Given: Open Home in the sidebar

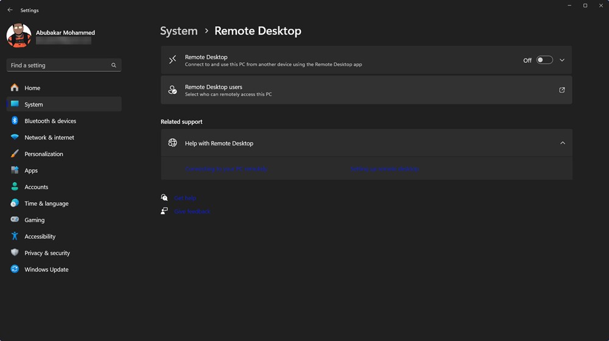Looking at the screenshot, I should pos(64,88).
